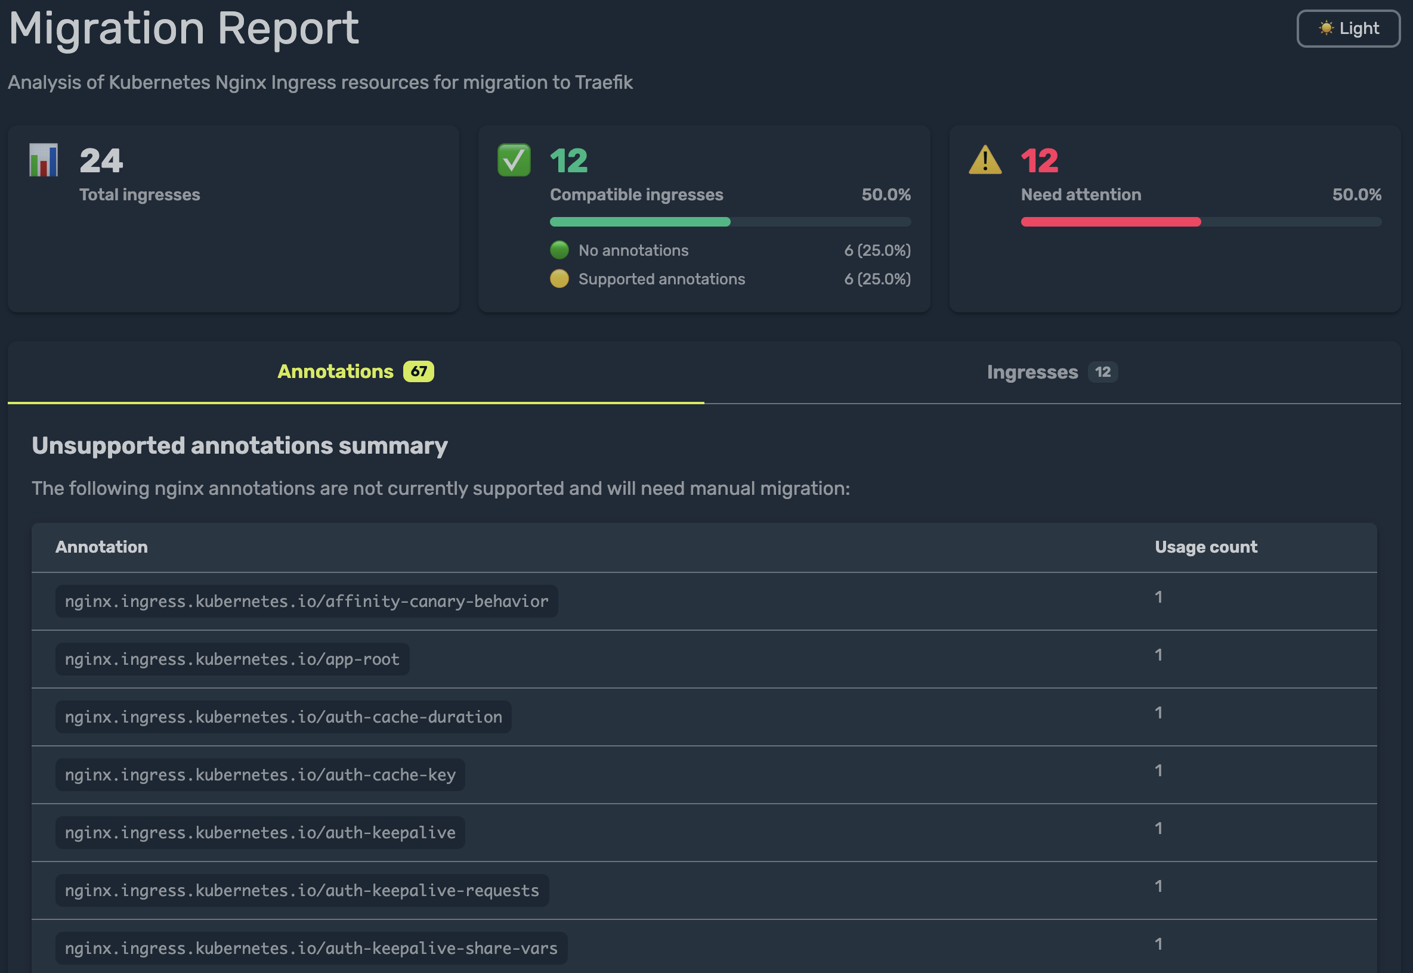This screenshot has width=1413, height=973.
Task: Click the Ingresses count badge 12
Action: (1103, 372)
